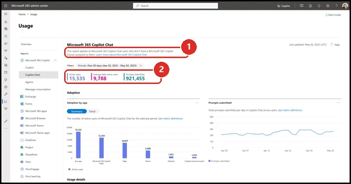The image size is (351, 184).
Task: Open the Periods filter dropdown
Action: coord(109,66)
